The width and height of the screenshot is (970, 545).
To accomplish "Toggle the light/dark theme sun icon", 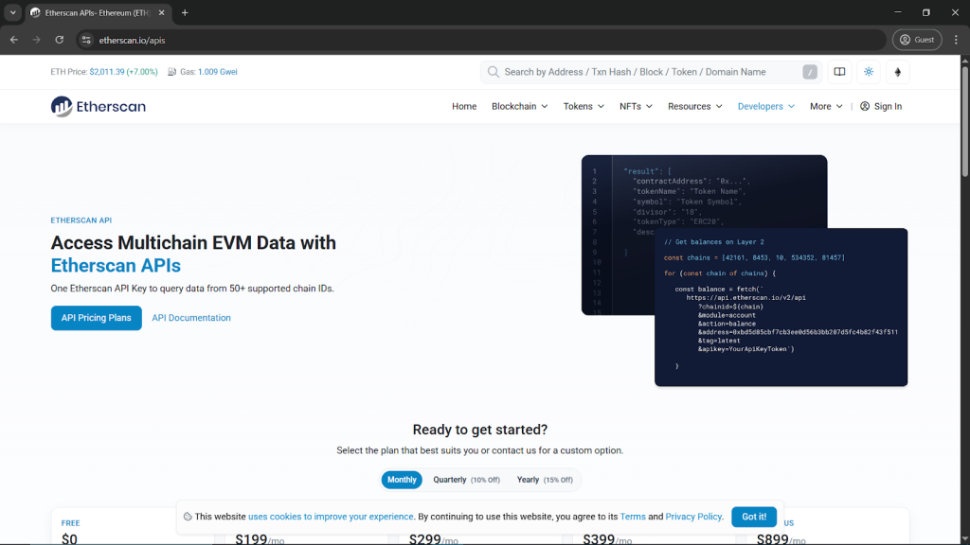I will pos(869,72).
